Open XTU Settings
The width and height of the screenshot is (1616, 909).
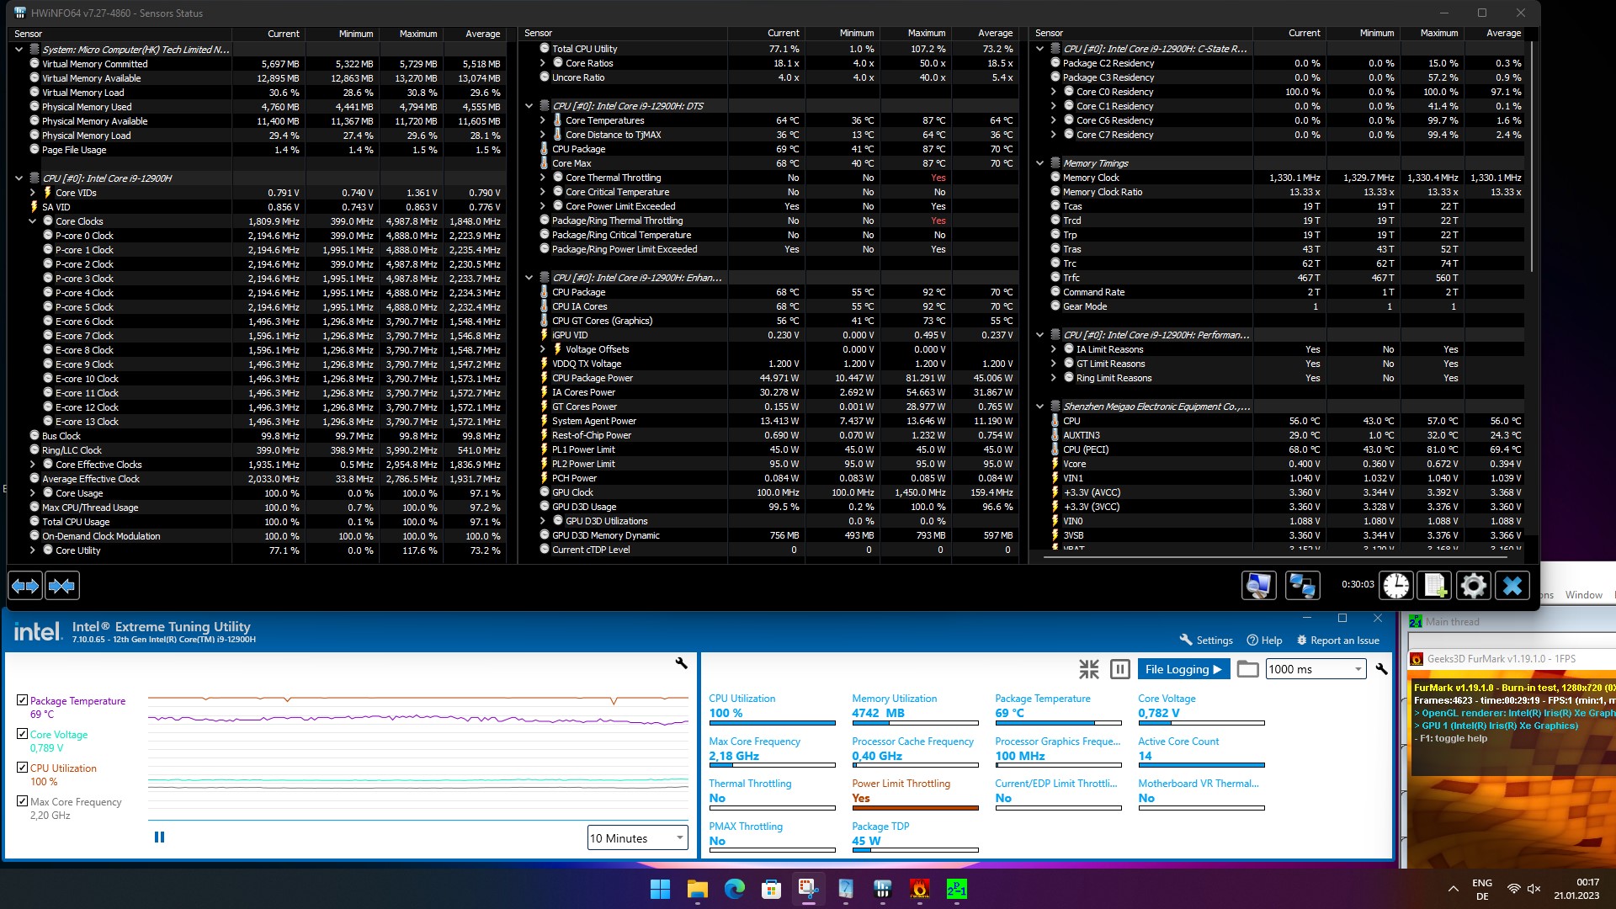1206,641
